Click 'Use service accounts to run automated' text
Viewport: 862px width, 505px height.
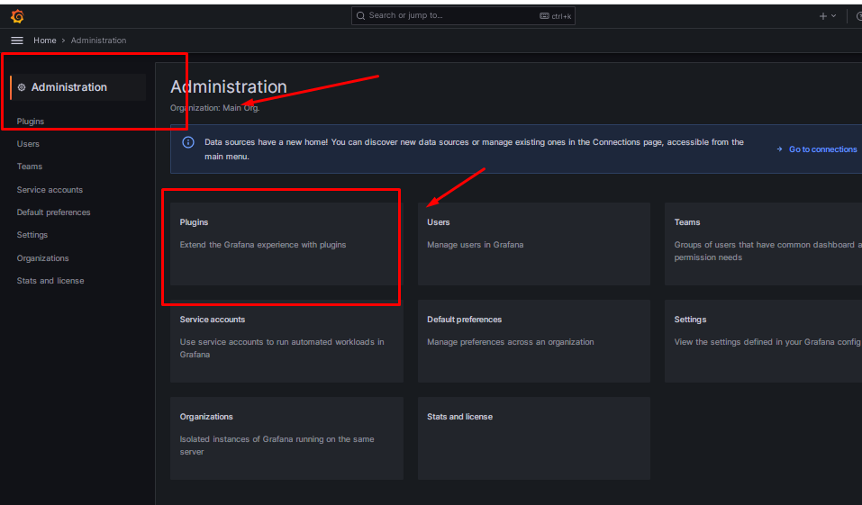(x=282, y=348)
